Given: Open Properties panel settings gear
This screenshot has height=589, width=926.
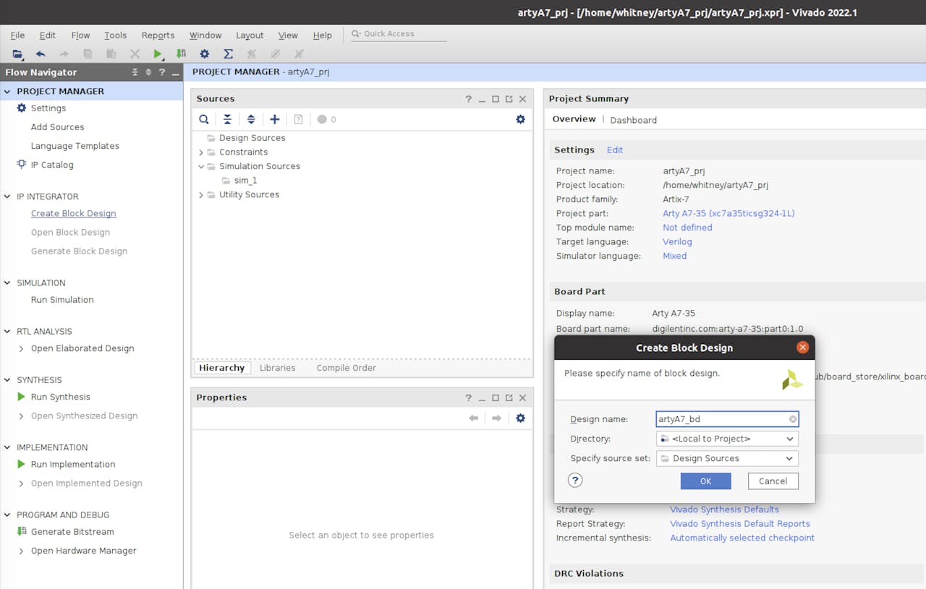Looking at the screenshot, I should tap(520, 418).
